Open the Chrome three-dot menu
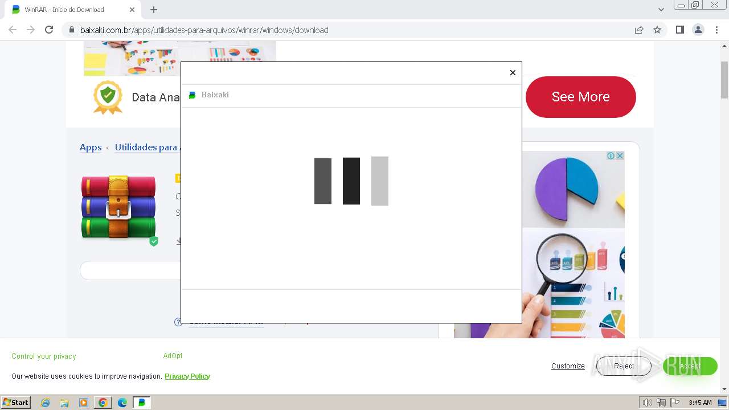The width and height of the screenshot is (729, 410). (x=717, y=30)
